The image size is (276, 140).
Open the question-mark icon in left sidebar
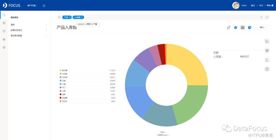(4, 31)
